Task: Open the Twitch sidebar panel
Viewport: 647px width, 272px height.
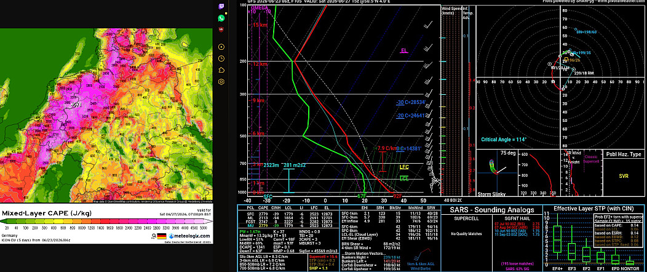Action: (221, 7)
